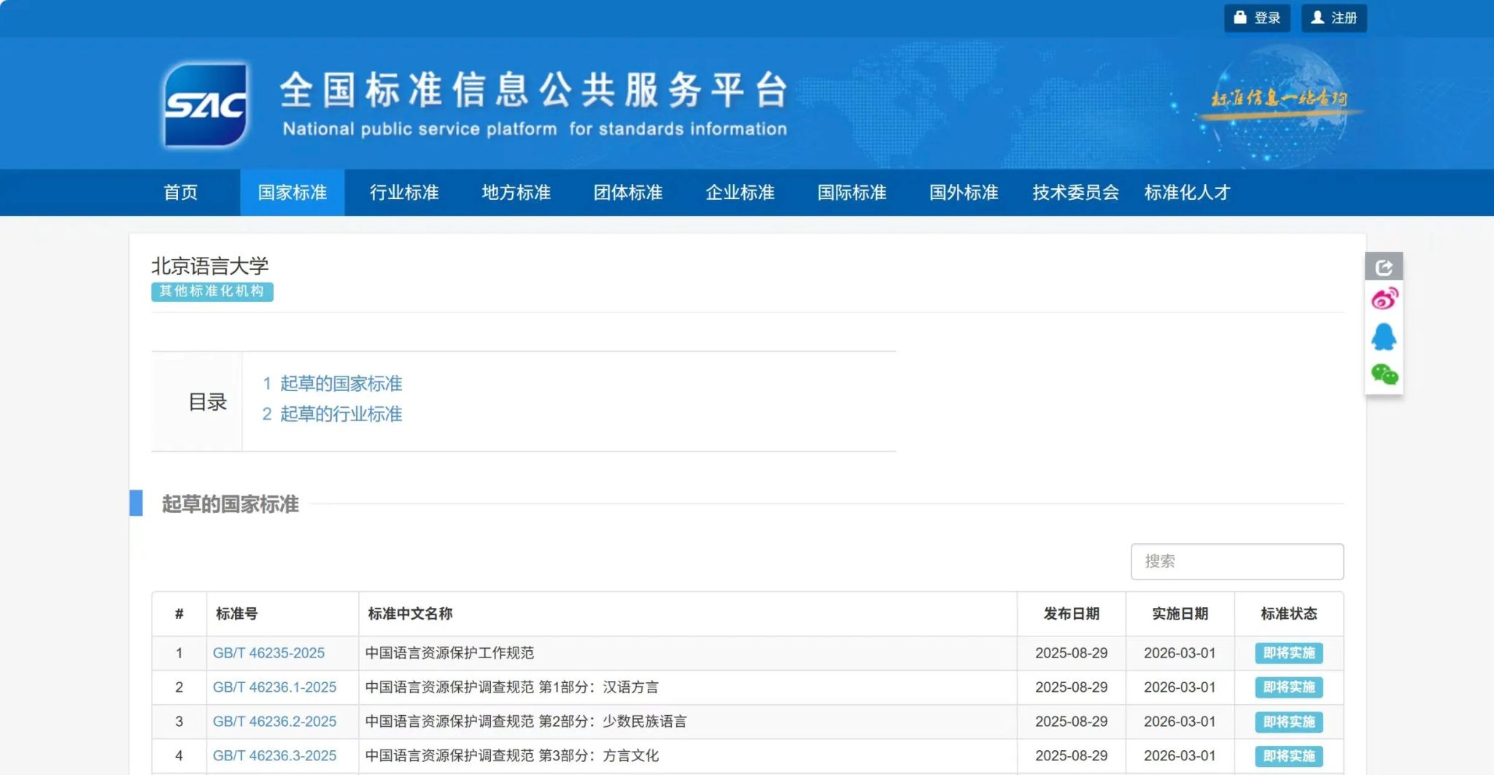
Task: Open the 首页 home menu item
Action: click(180, 193)
